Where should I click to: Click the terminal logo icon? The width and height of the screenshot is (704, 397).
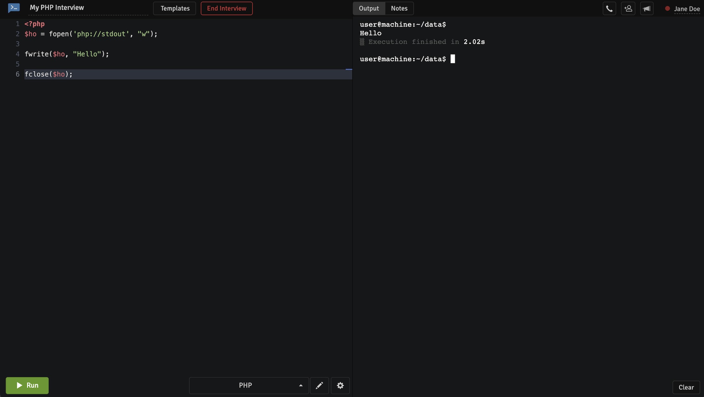click(14, 8)
